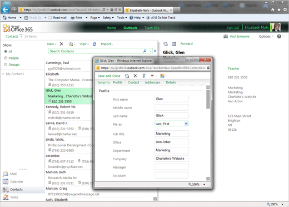This screenshot has width=289, height=207.
Task: Click the dialog vertical scrollbar thumb
Action: [x=208, y=99]
